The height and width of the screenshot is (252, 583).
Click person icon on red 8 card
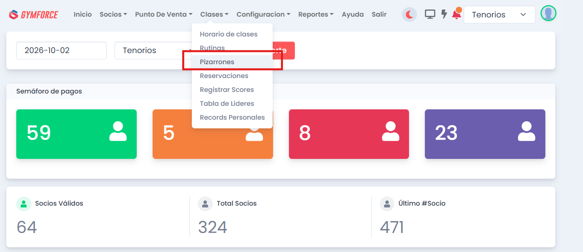click(390, 132)
